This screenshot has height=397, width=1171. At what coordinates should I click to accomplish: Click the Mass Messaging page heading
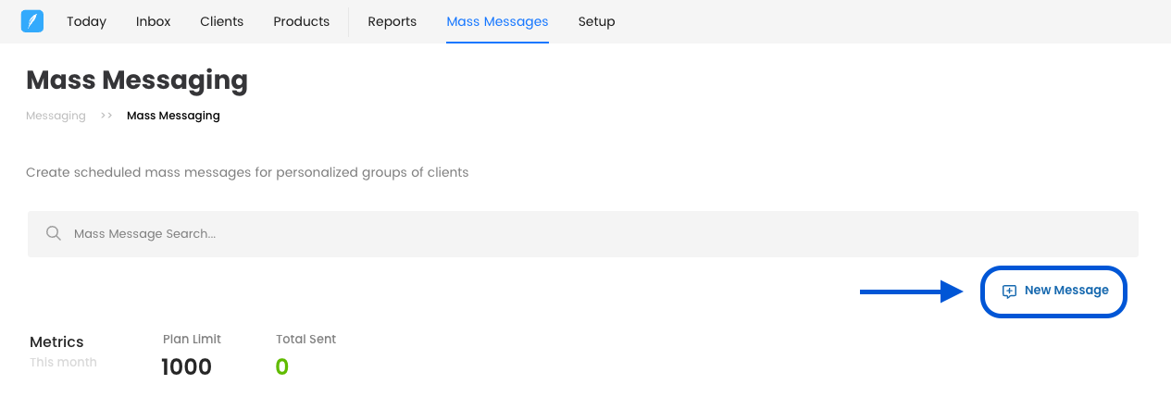137,81
